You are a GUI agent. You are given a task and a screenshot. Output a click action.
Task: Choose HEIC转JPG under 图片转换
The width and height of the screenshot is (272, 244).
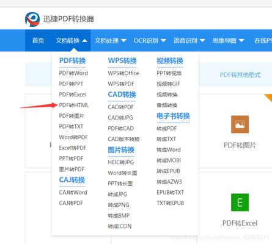tap(121, 162)
